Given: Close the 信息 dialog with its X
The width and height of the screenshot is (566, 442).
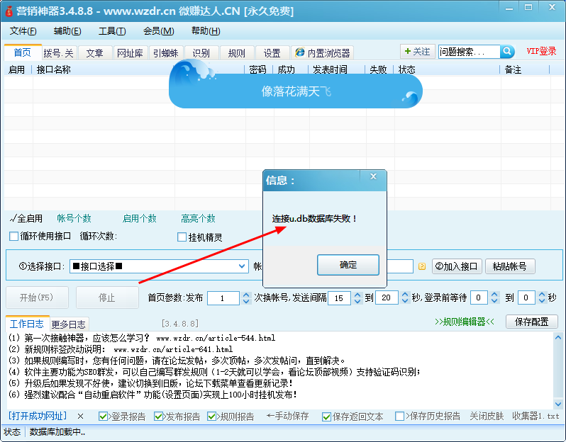Looking at the screenshot, I should click(x=373, y=176).
